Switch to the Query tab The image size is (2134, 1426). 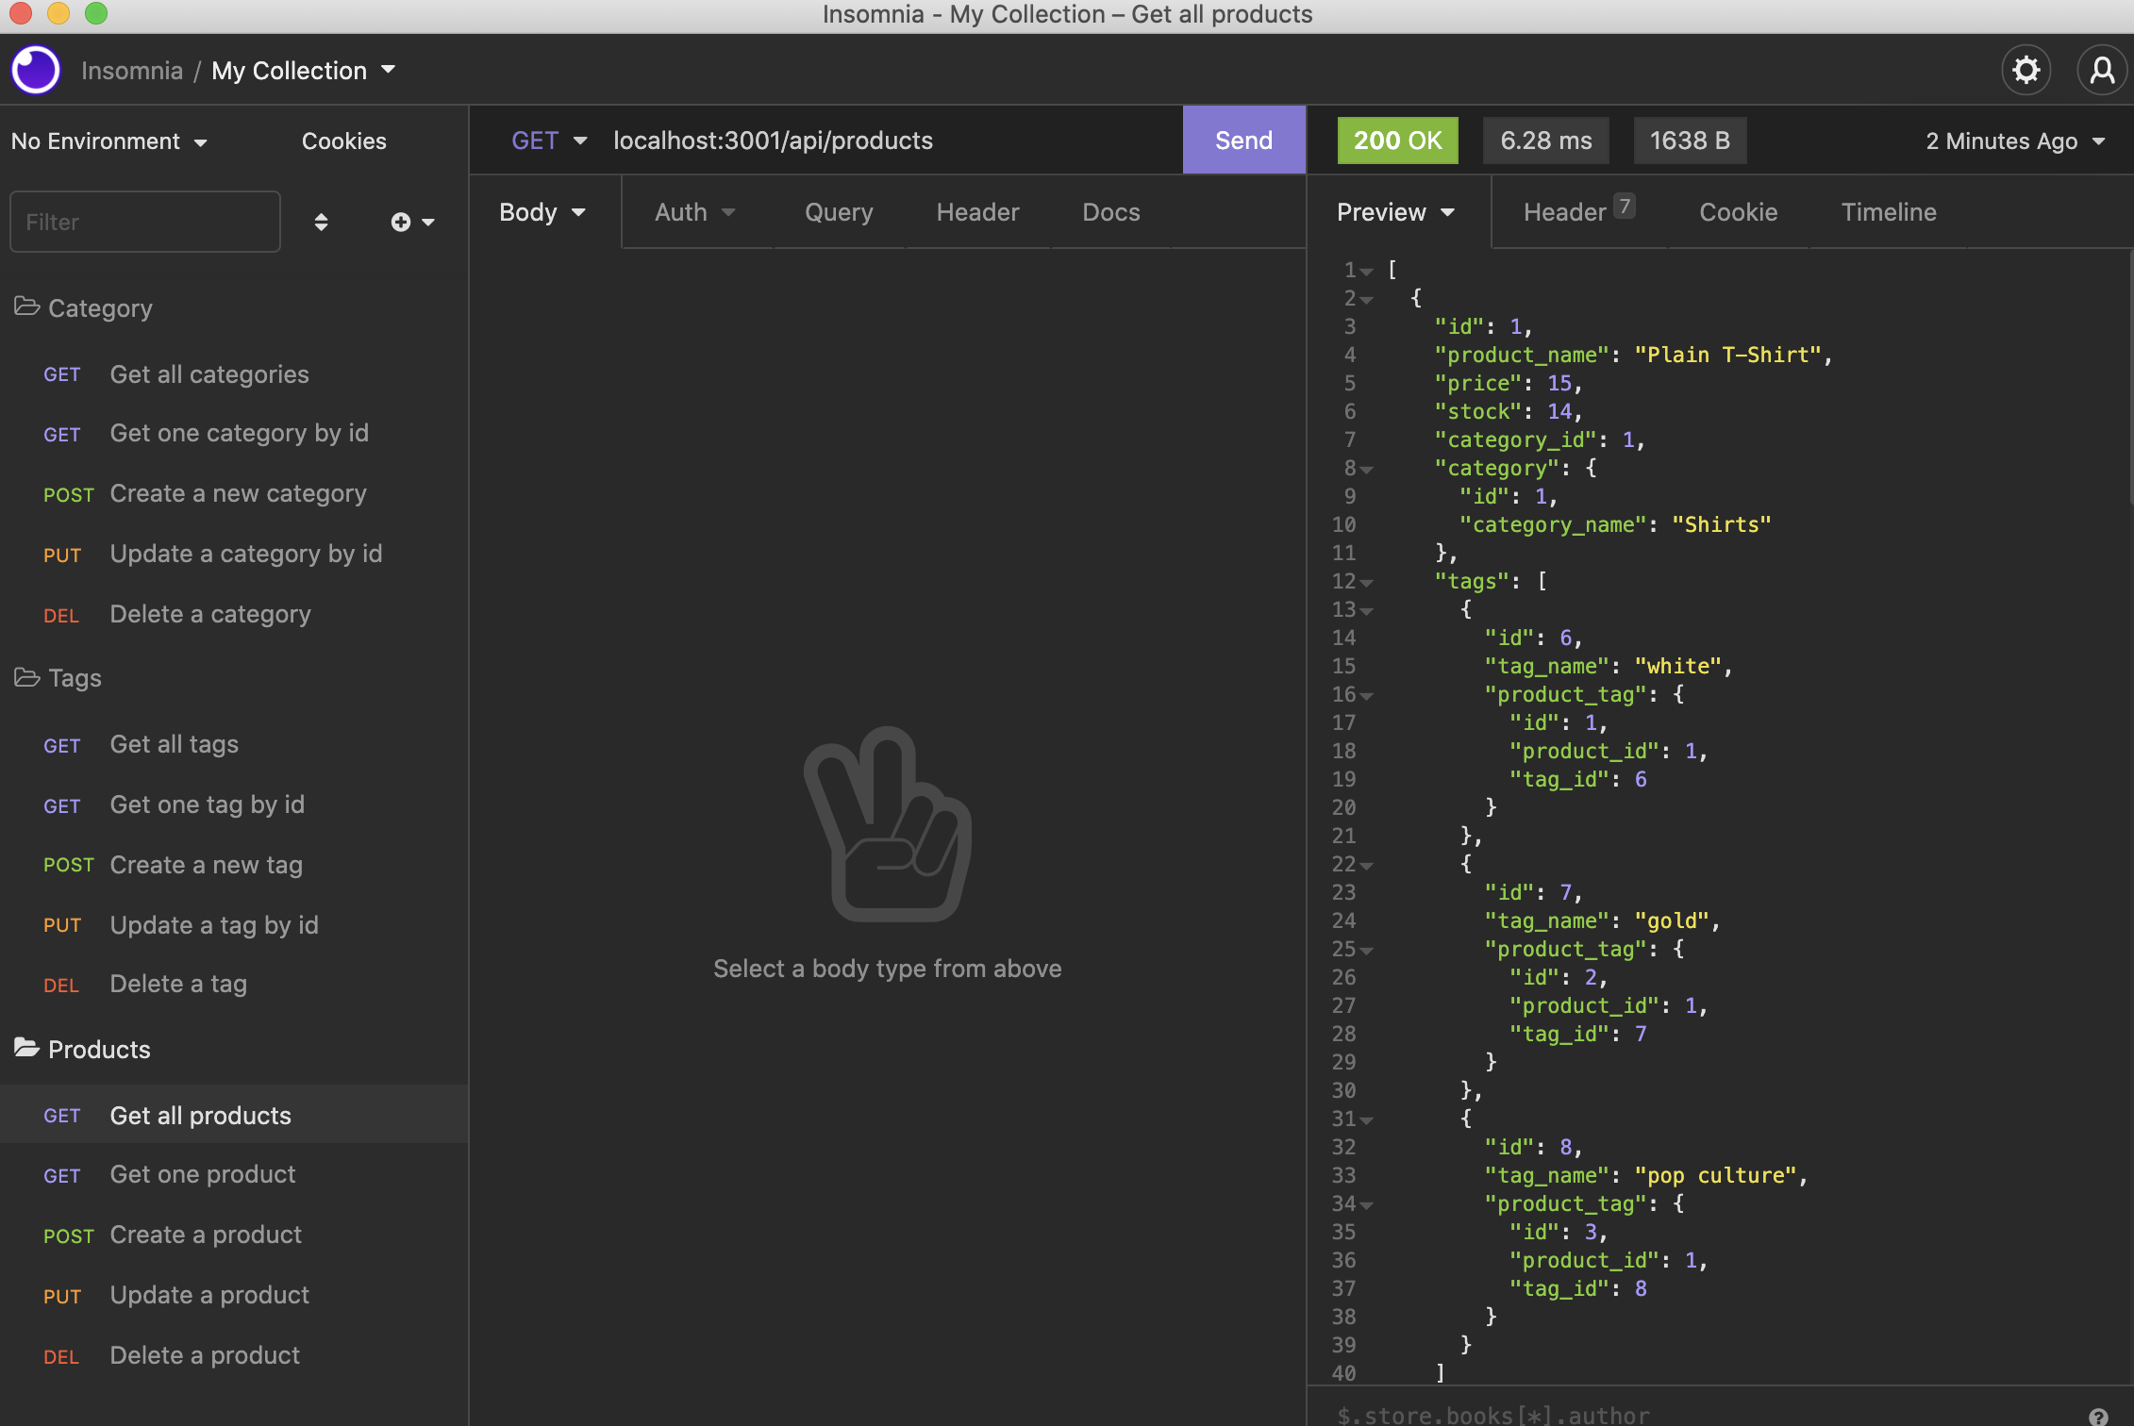coord(839,212)
